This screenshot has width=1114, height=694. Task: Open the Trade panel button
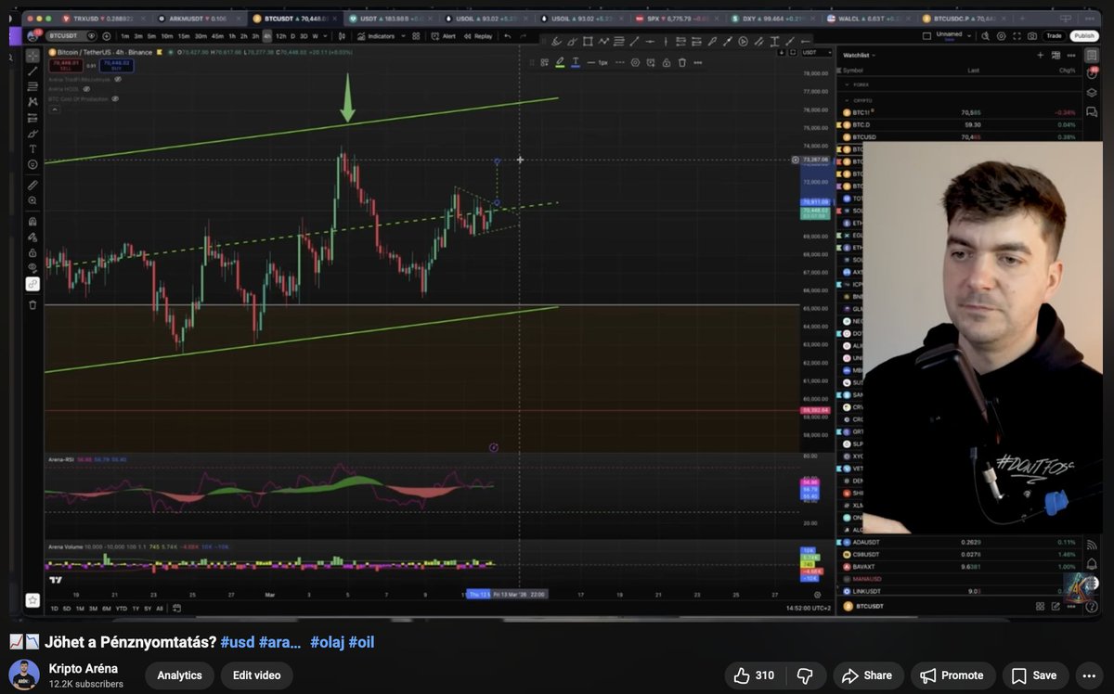(x=1054, y=35)
